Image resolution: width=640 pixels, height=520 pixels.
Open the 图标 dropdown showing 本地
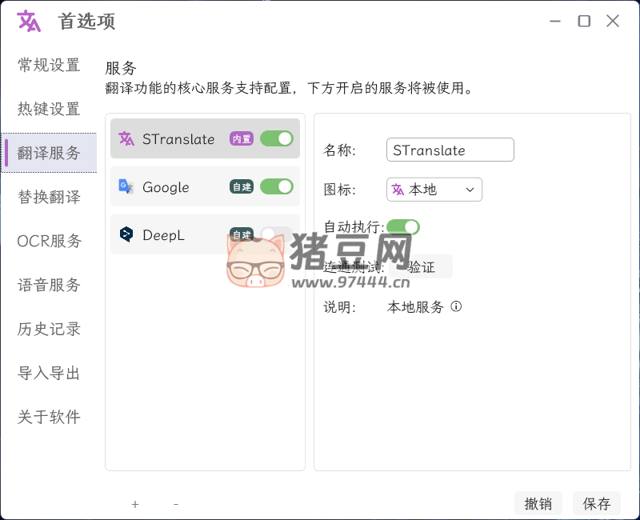434,190
